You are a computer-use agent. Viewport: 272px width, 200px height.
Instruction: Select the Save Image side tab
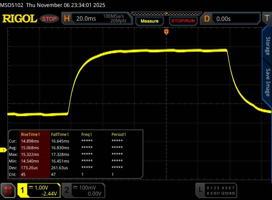[x=268, y=83]
